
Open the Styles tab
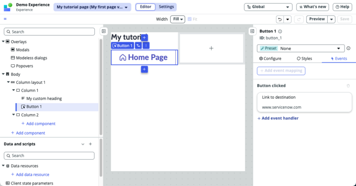pyautogui.click(x=304, y=59)
